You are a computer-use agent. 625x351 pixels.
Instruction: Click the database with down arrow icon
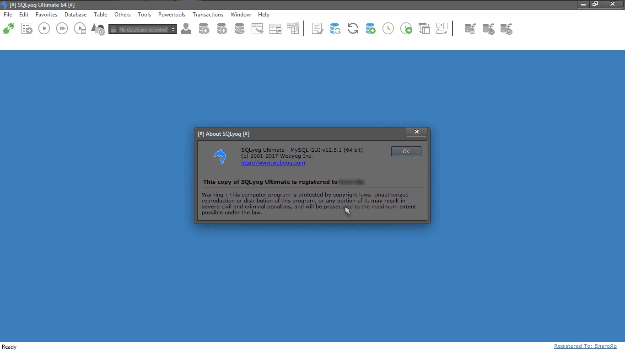[204, 29]
